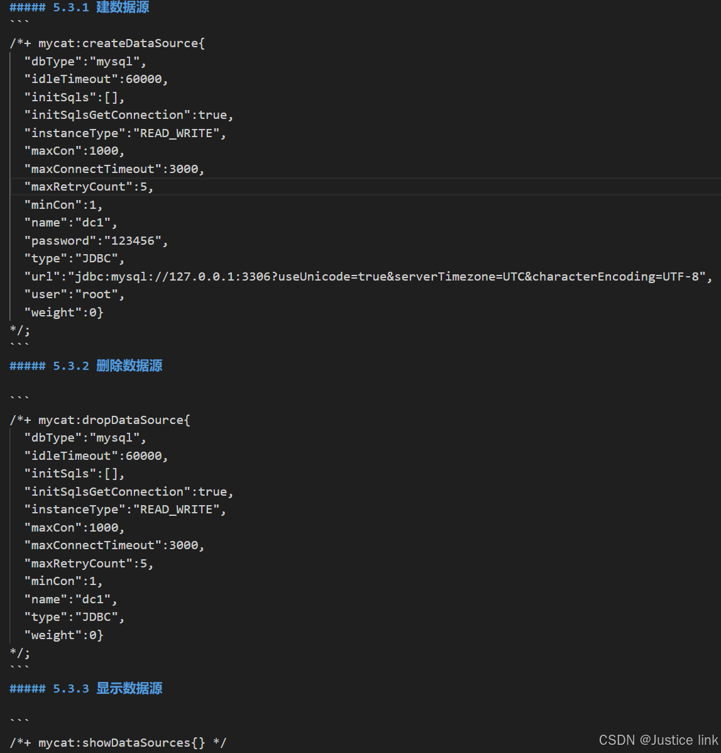The width and height of the screenshot is (721, 753).
Task: Click the "url":"jdbc:mysql://127.0.0.1:3306..." line
Action: 368,277
